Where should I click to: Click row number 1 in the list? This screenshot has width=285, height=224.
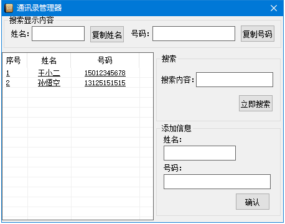[8, 73]
